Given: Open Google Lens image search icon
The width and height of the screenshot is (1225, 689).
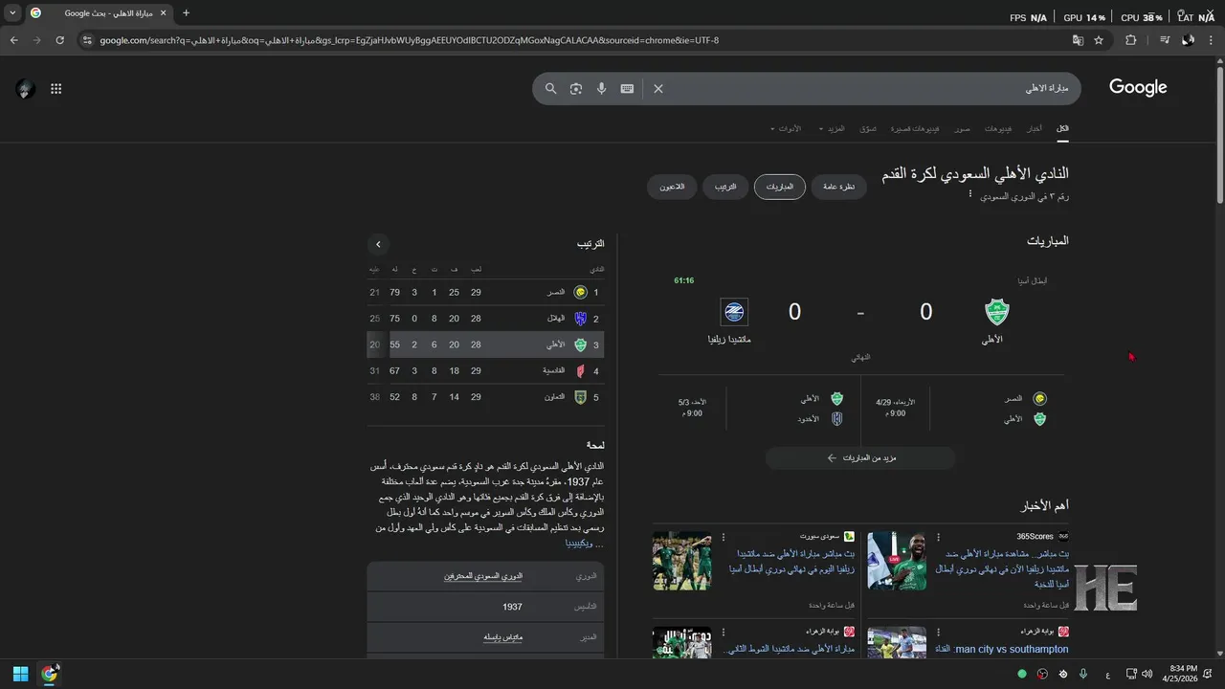Looking at the screenshot, I should tap(576, 88).
